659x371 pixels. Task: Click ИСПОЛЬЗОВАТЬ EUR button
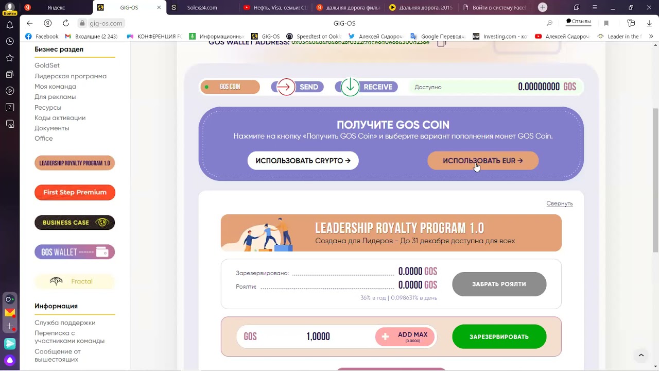(483, 161)
